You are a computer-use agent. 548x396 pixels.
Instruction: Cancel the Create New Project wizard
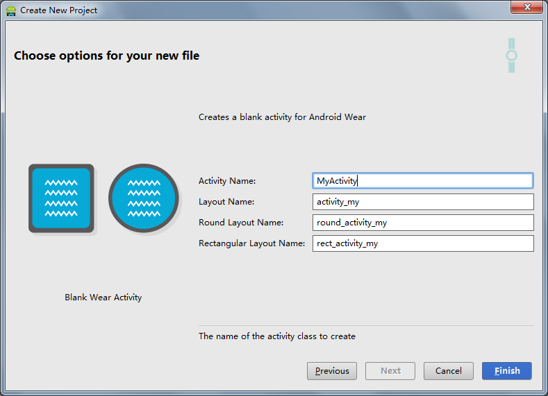coord(449,371)
